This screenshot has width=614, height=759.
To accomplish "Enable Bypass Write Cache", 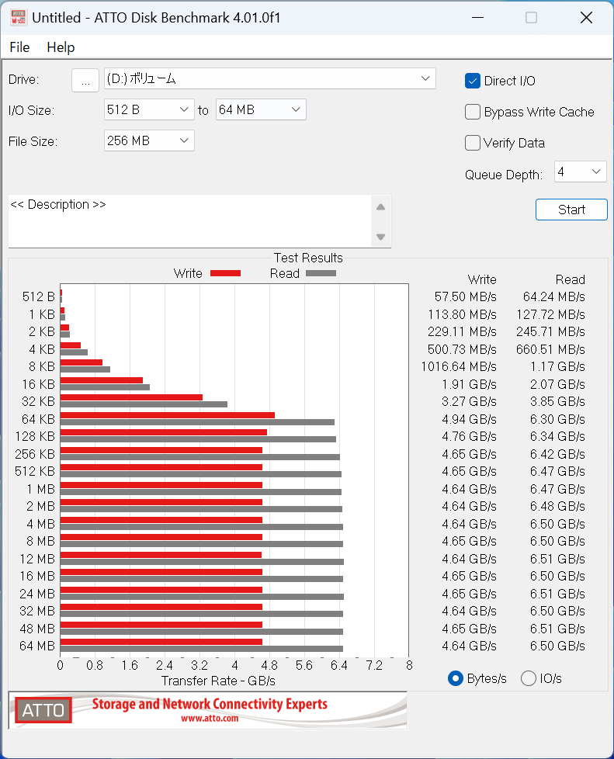I will click(473, 112).
